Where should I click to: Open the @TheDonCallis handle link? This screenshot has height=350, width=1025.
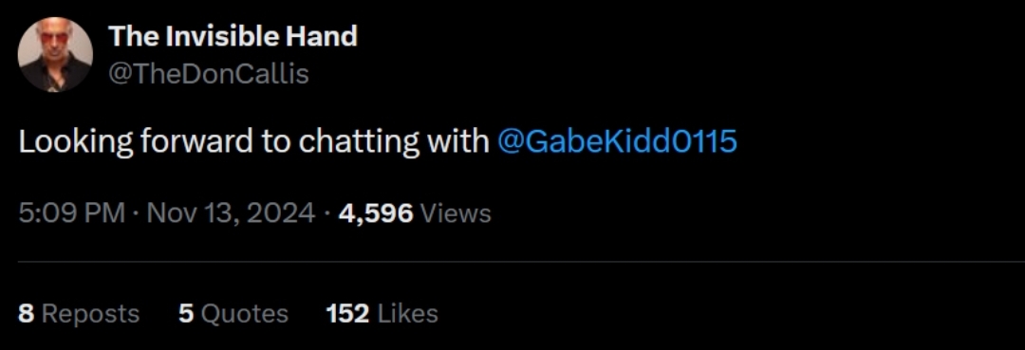coord(208,74)
